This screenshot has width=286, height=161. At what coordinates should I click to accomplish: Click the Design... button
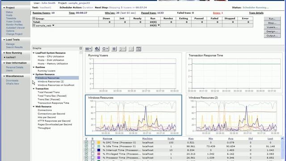coord(272,31)
